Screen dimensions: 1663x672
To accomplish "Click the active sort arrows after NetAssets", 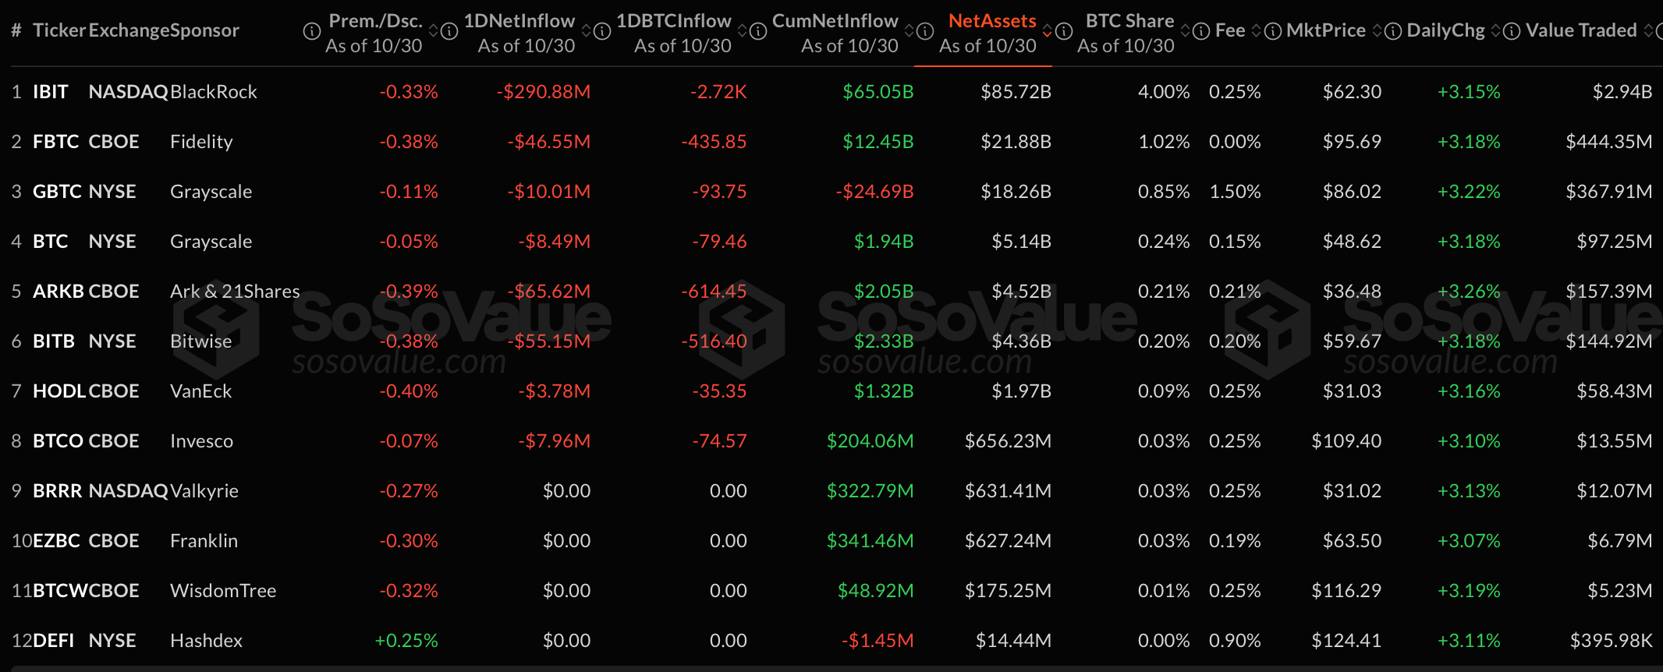I will click(1048, 31).
